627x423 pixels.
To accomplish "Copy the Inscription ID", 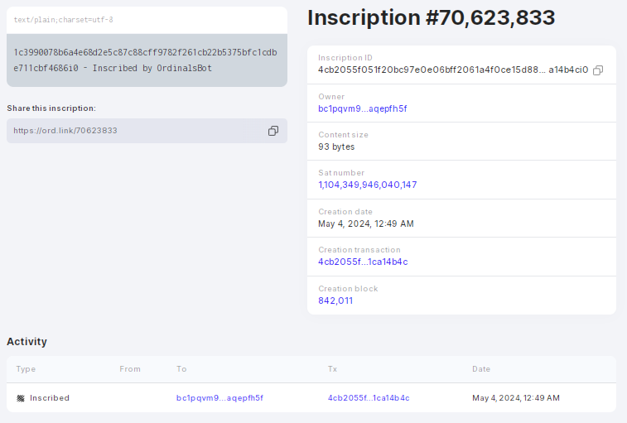I will coord(598,70).
